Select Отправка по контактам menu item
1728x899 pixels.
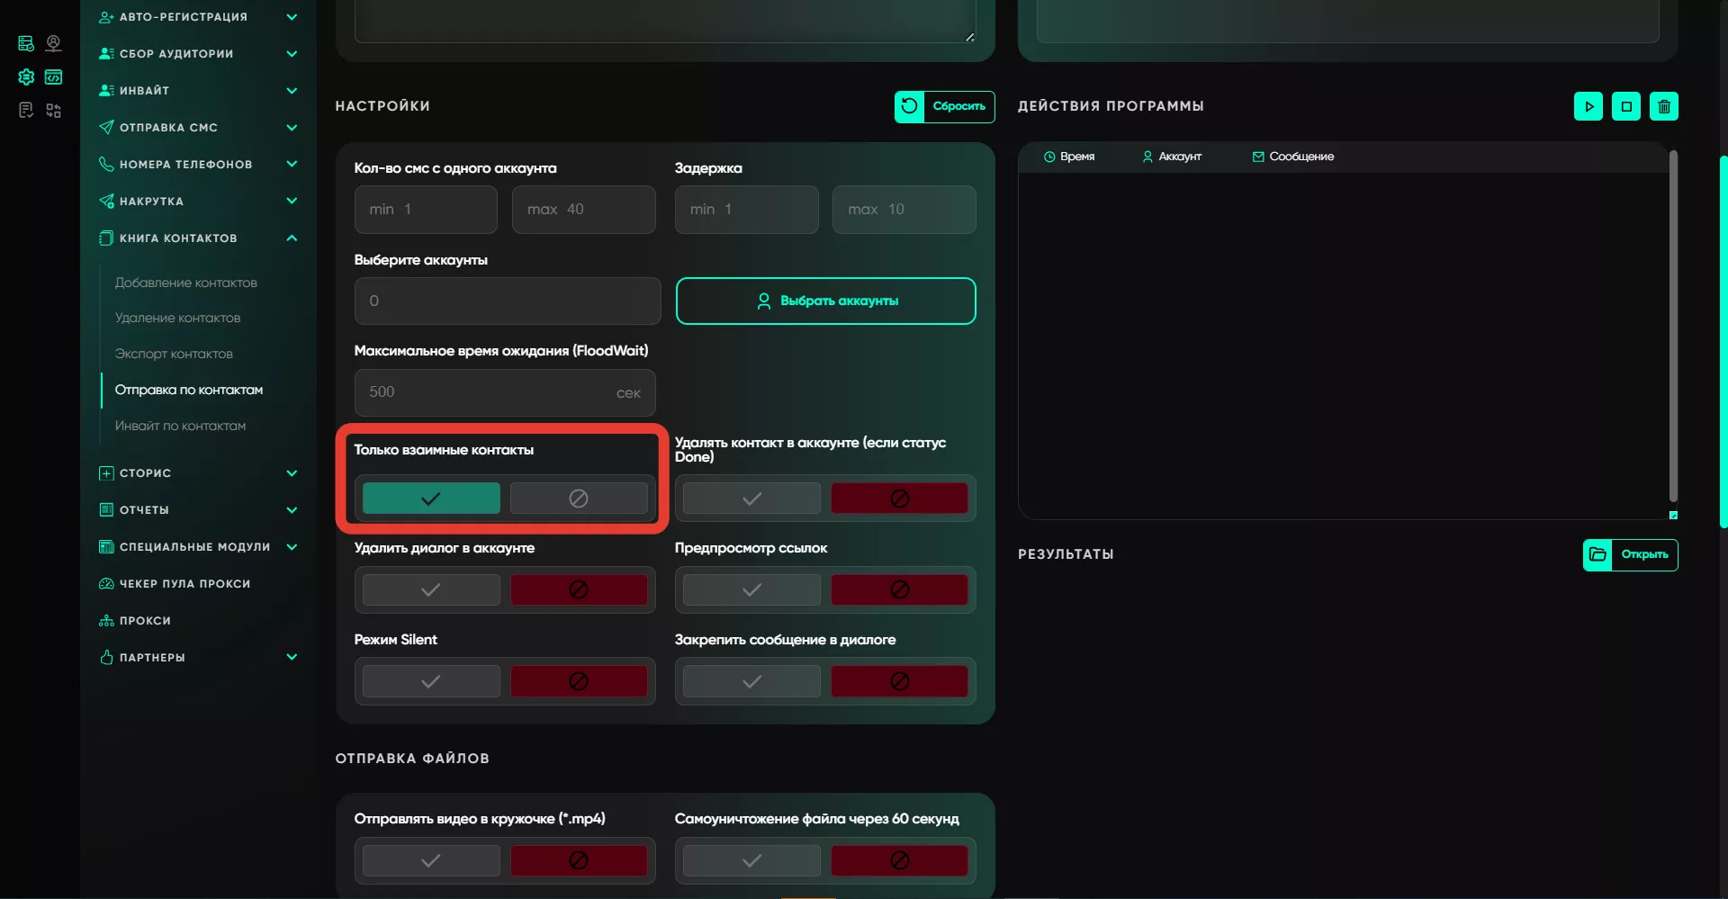tap(189, 390)
